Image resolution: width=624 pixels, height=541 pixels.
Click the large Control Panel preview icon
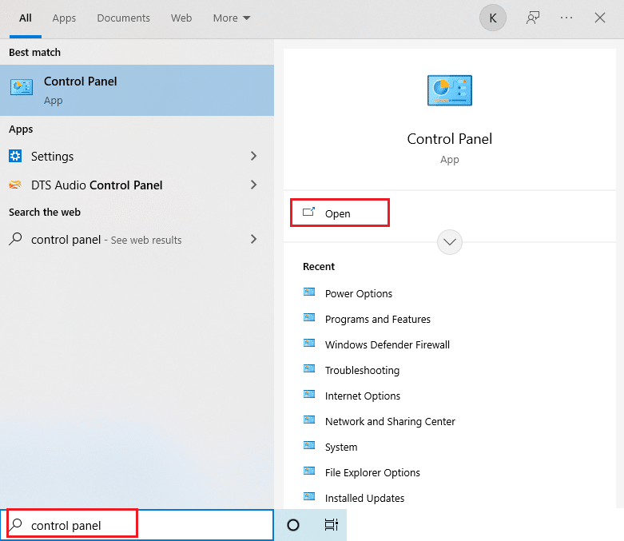(450, 90)
